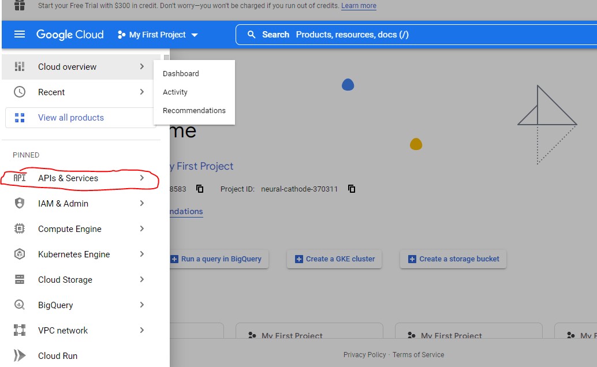The image size is (597, 367).
Task: Click the Search products and resources field
Action: (416, 35)
